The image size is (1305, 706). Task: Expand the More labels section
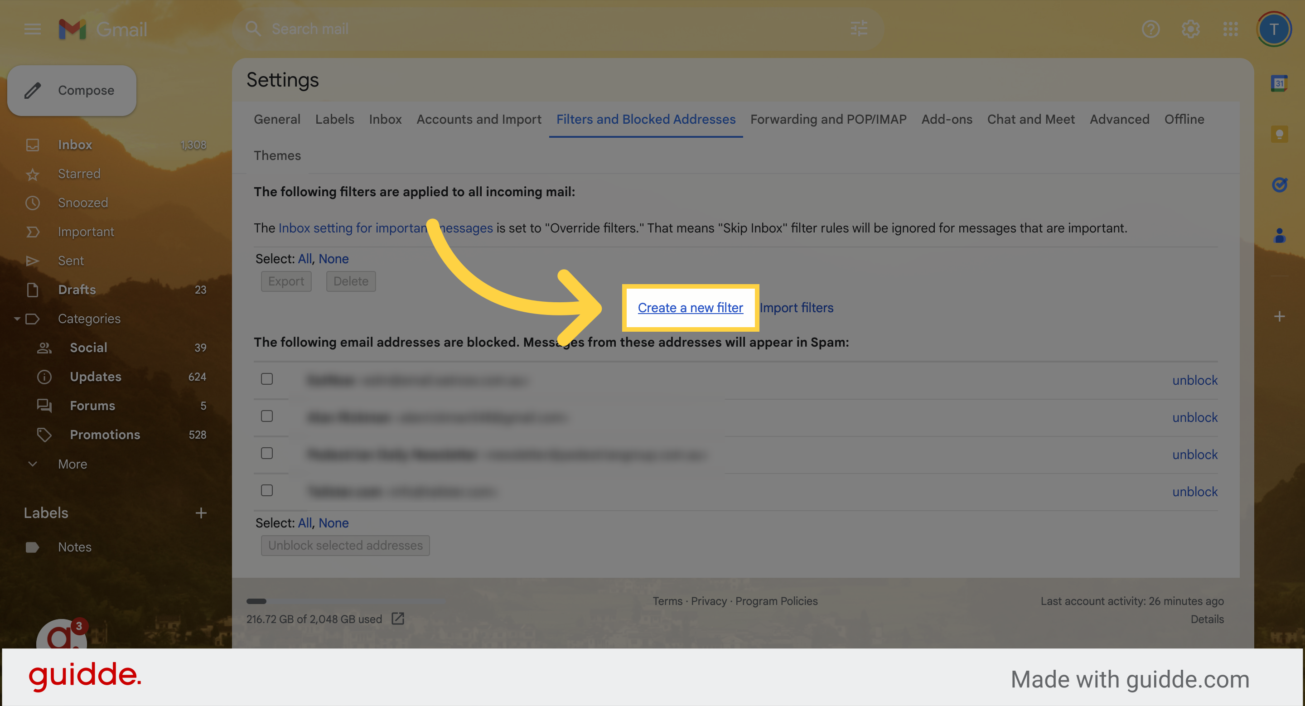pyautogui.click(x=71, y=463)
